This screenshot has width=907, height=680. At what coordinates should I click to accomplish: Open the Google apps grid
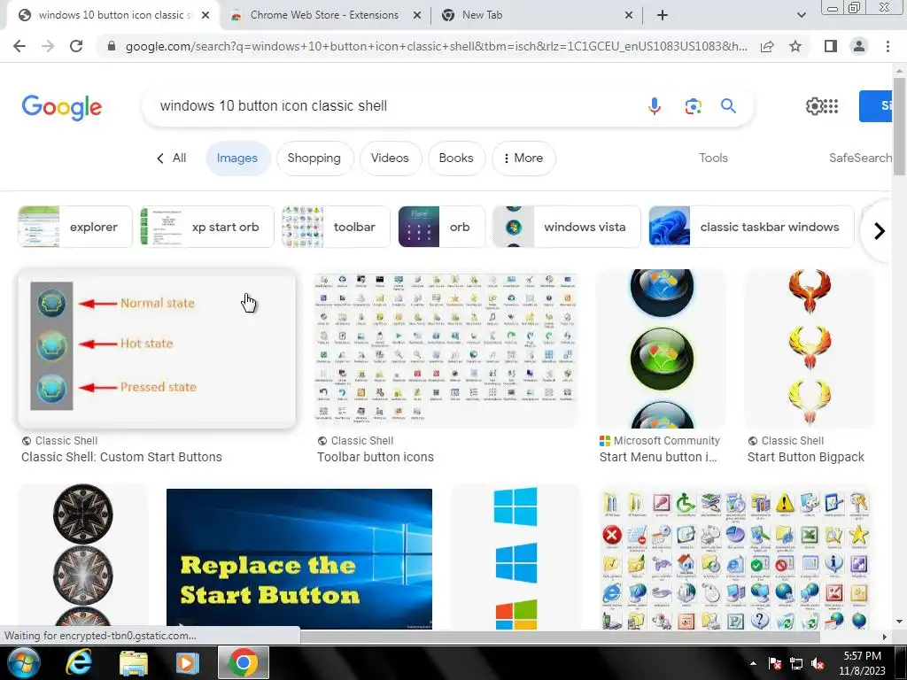(831, 106)
